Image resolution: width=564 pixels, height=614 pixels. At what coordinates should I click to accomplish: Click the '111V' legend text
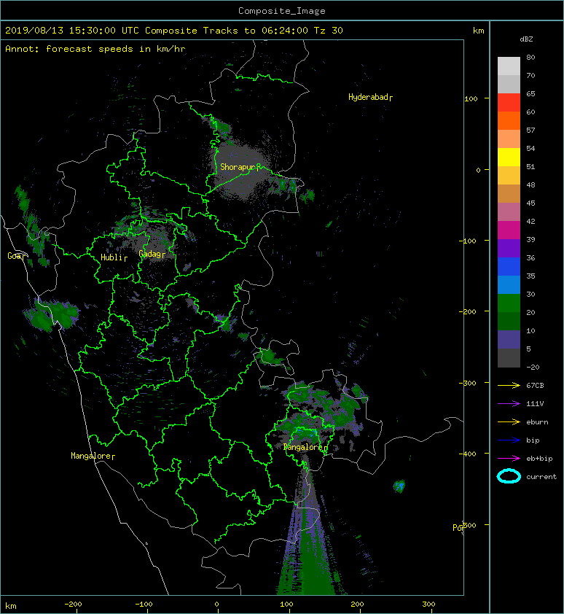point(535,404)
